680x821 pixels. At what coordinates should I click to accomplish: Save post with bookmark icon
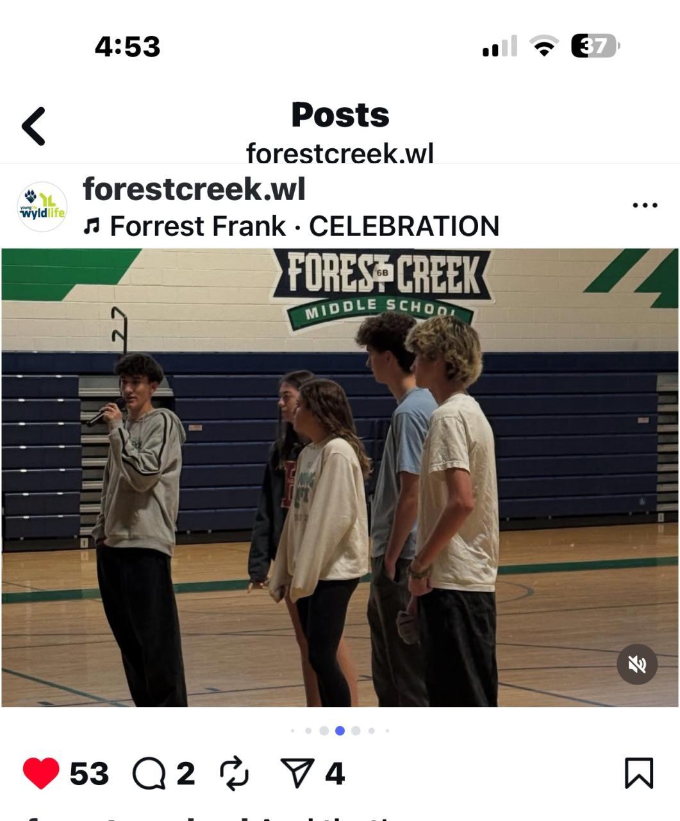click(x=639, y=773)
